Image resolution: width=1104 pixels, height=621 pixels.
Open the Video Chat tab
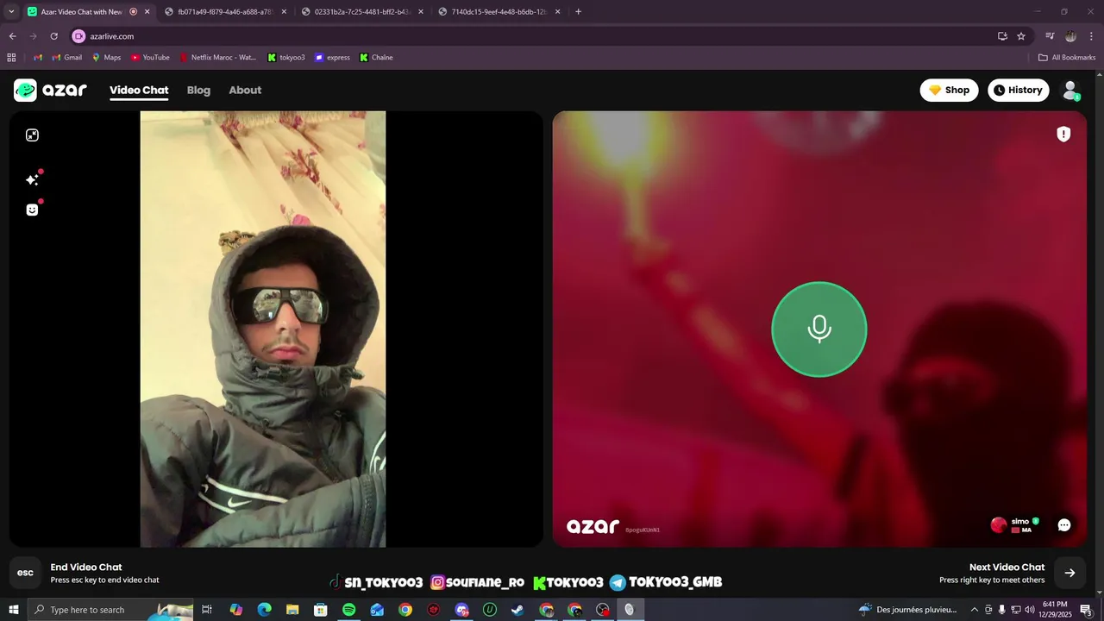point(139,90)
